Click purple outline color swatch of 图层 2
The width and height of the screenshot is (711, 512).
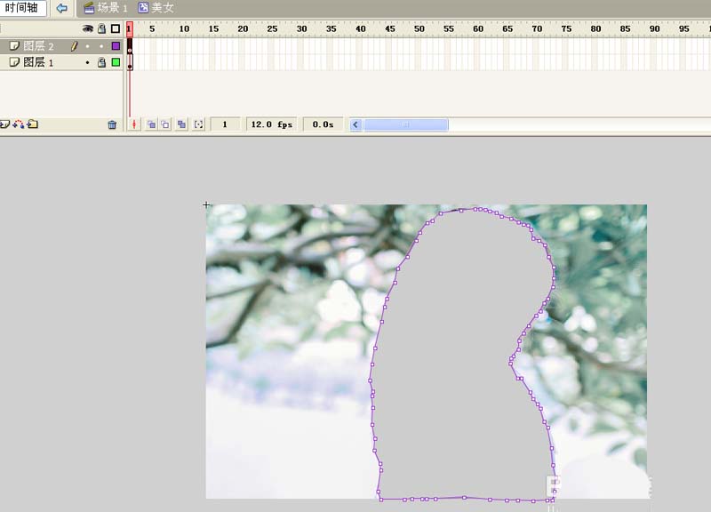(x=116, y=46)
